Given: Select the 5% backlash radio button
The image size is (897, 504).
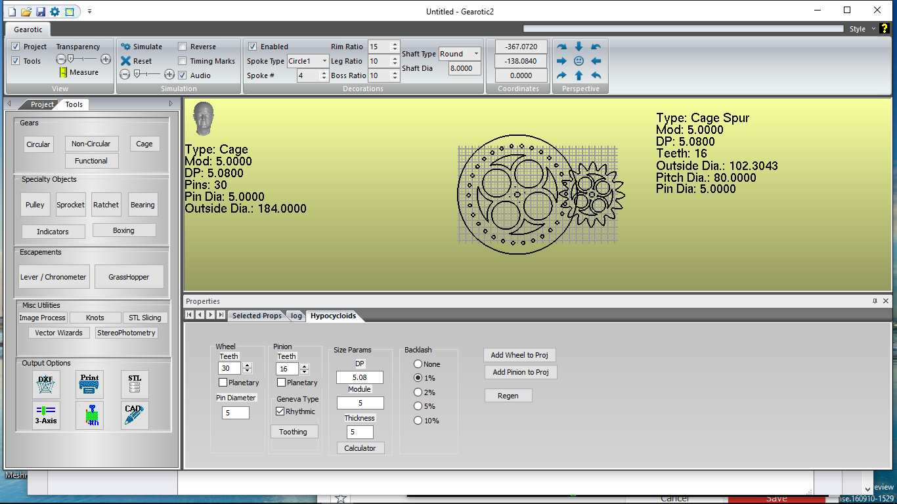Looking at the screenshot, I should 418,406.
